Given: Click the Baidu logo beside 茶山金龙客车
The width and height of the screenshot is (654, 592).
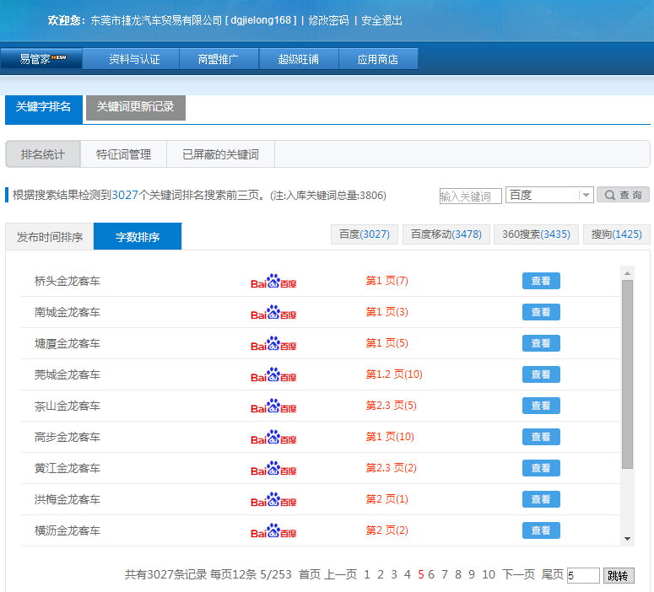Looking at the screenshot, I should click(273, 406).
